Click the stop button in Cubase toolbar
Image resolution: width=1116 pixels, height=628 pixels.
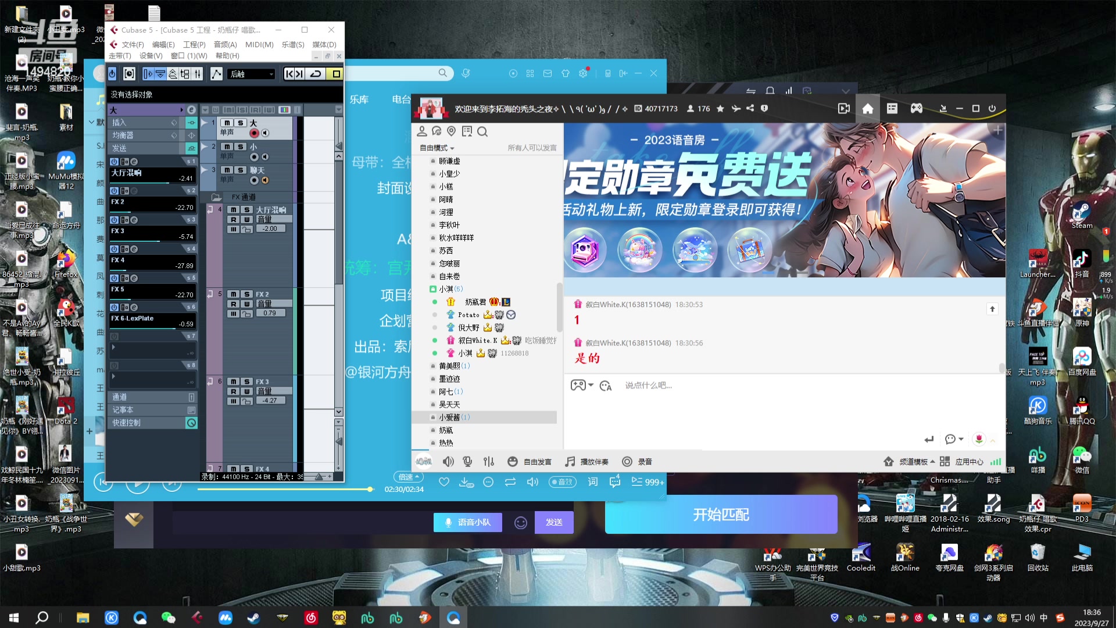[336, 74]
